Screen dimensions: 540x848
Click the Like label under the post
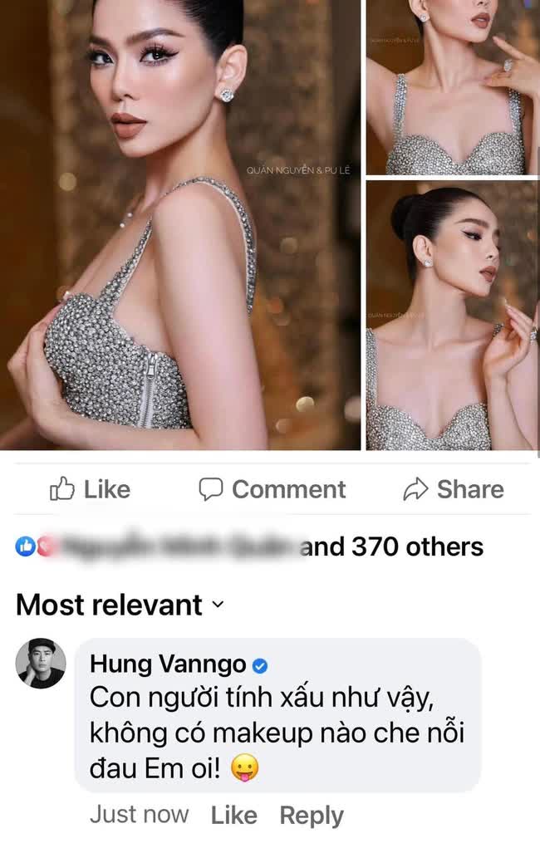pos(106,489)
